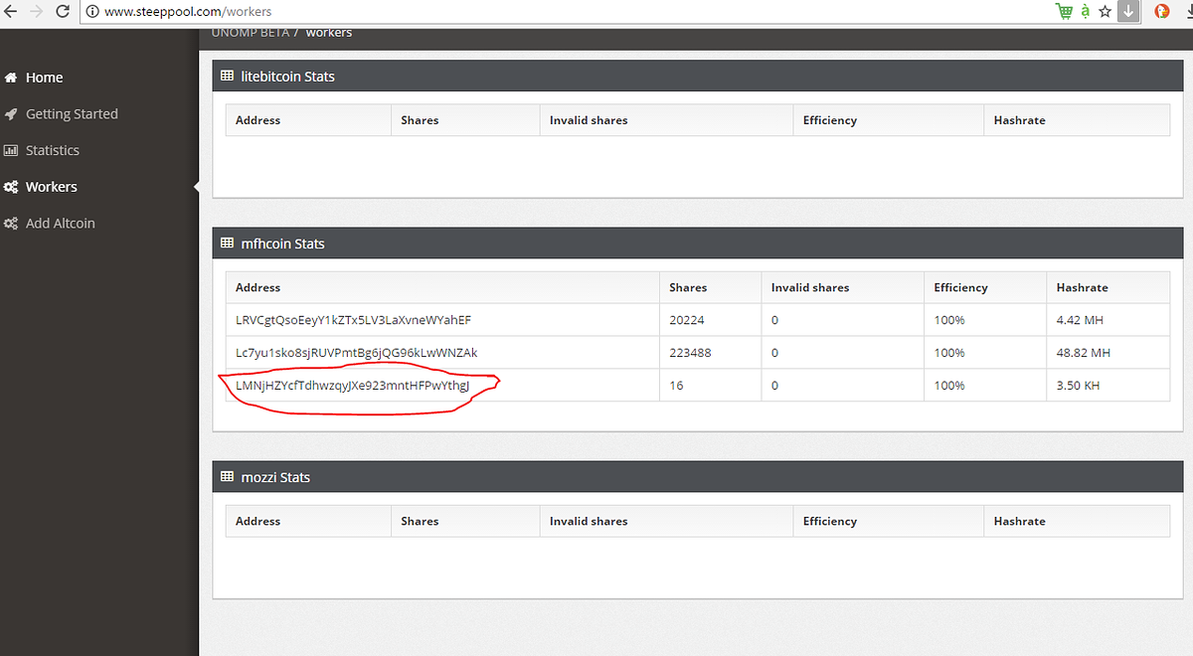Click invalid shares 0 in the 223488 row
The height and width of the screenshot is (656, 1193).
(x=774, y=353)
